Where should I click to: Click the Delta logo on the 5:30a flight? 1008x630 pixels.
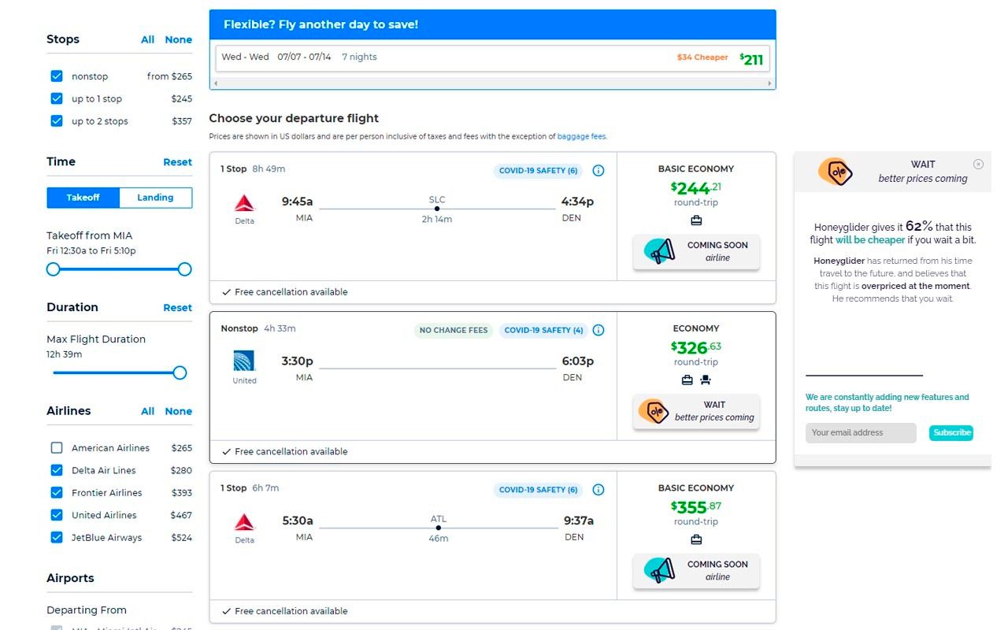tap(245, 523)
